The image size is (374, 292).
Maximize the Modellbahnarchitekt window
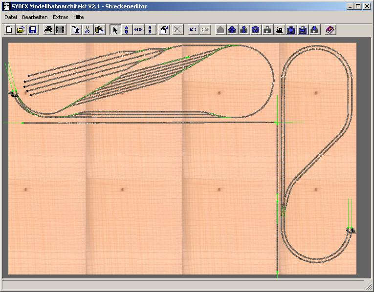358,6
